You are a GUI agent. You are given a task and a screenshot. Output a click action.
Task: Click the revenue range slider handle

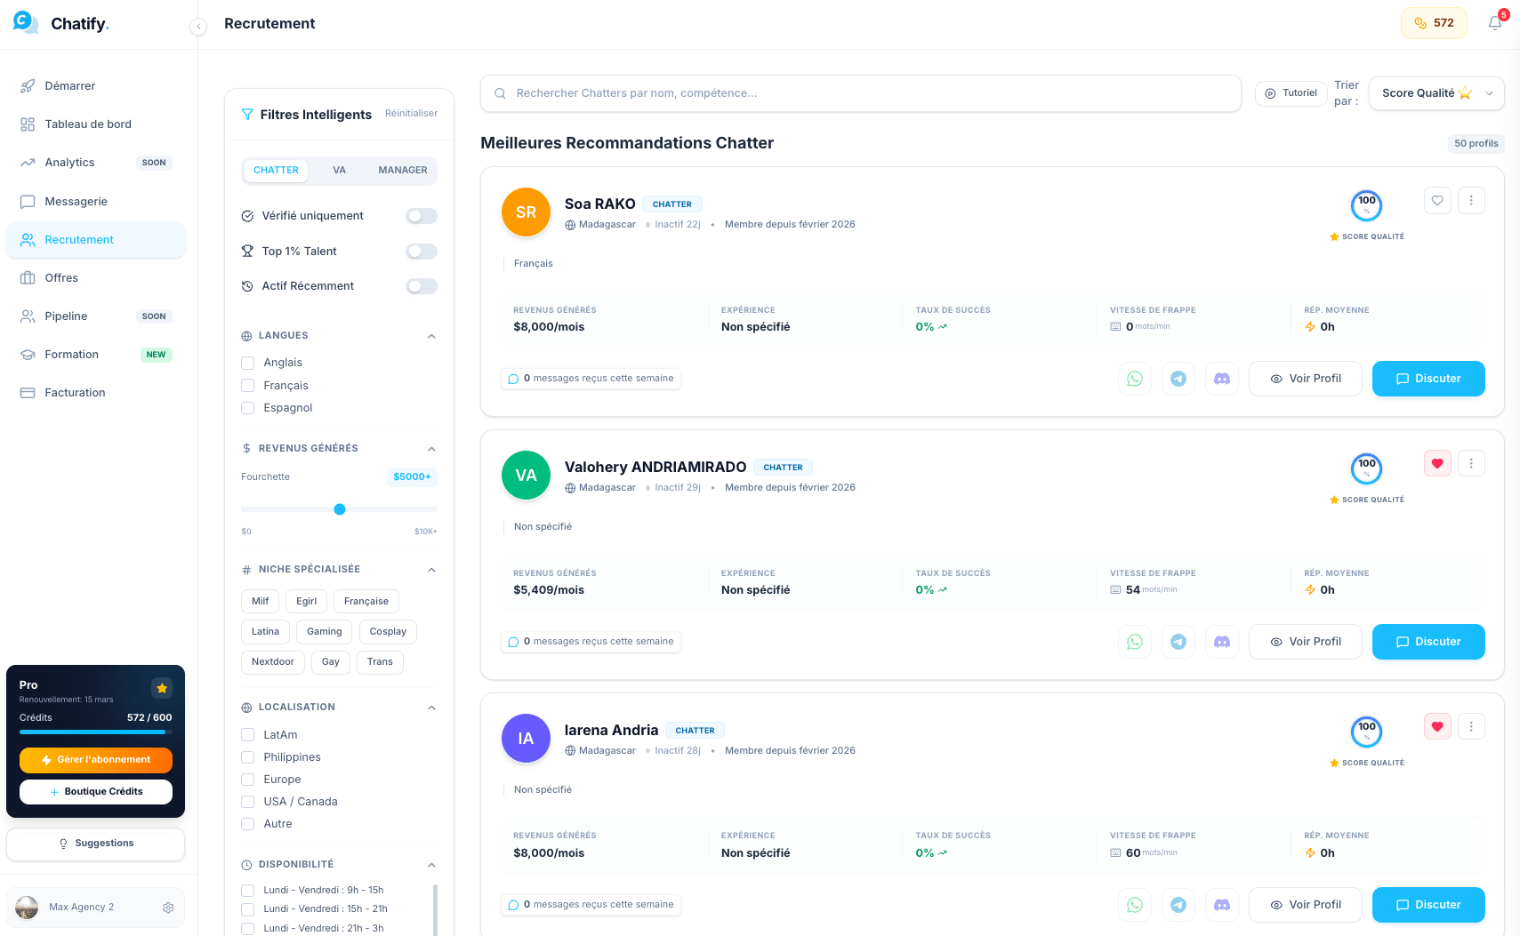340,509
